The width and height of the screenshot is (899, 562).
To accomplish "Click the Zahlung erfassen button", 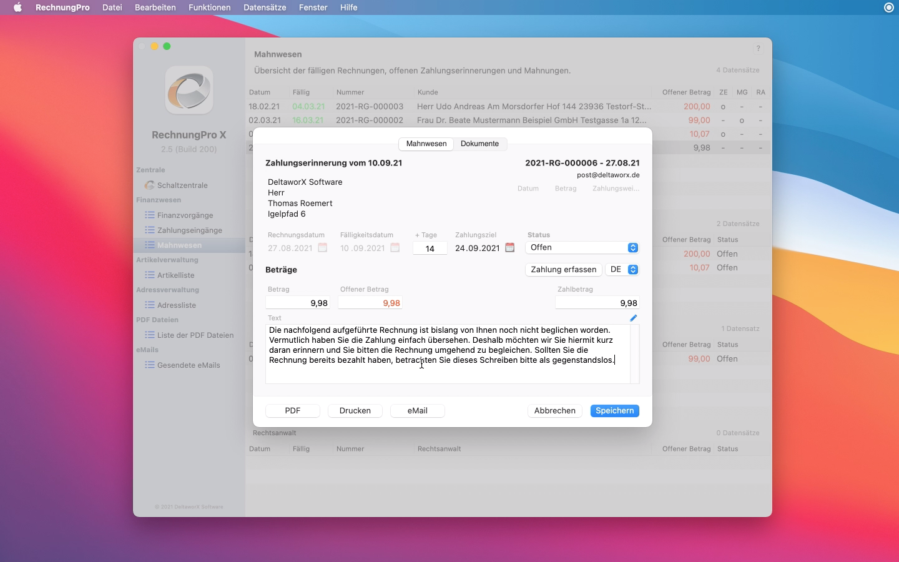I will point(563,270).
